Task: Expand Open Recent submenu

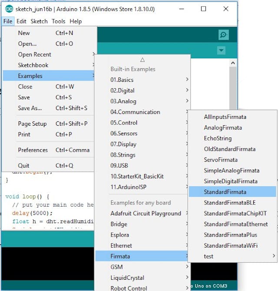Action: click(35, 54)
